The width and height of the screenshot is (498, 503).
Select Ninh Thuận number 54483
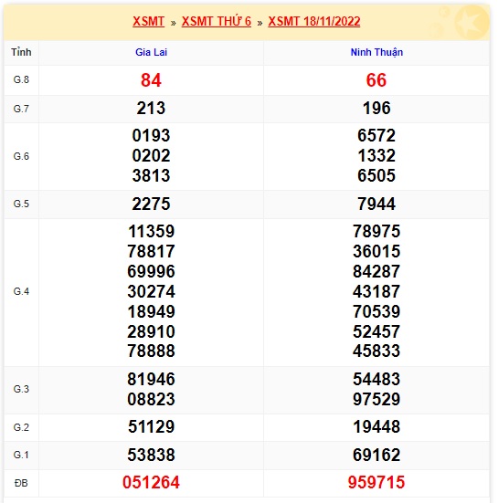click(x=376, y=379)
